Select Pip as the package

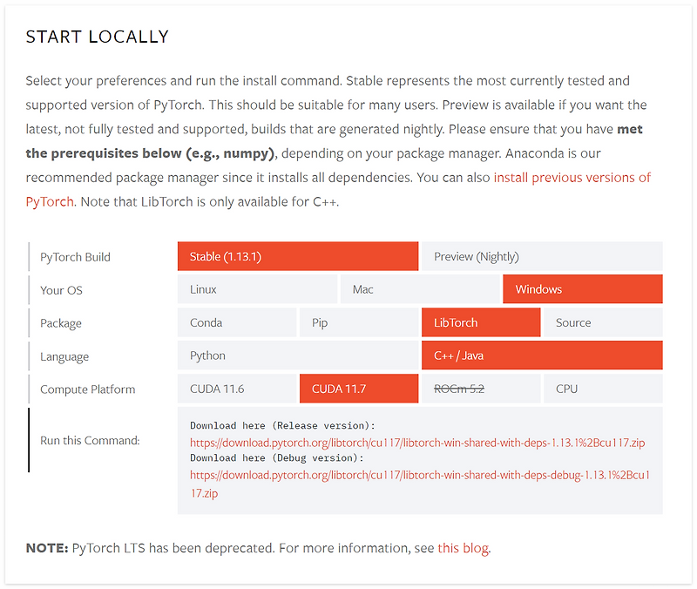coord(359,322)
